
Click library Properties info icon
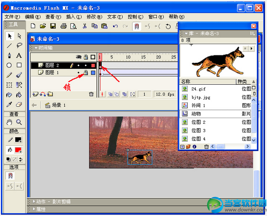click(194, 147)
